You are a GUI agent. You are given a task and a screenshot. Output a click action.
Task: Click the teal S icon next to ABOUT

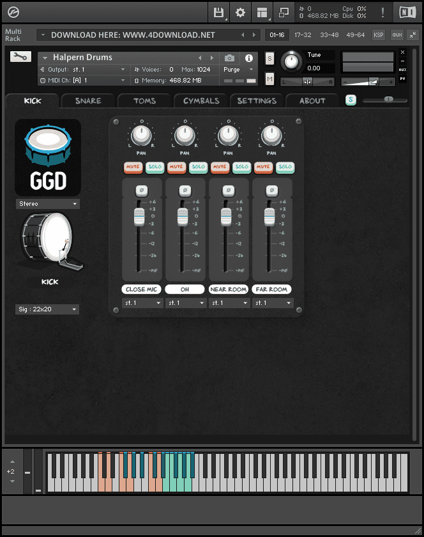[x=351, y=100]
